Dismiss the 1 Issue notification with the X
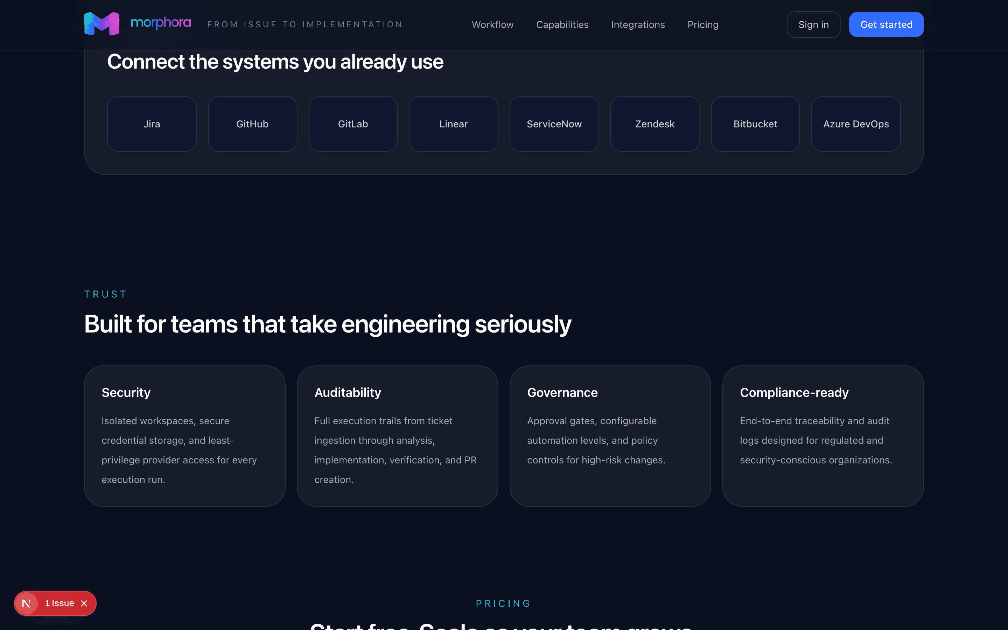The width and height of the screenshot is (1008, 630). (85, 603)
